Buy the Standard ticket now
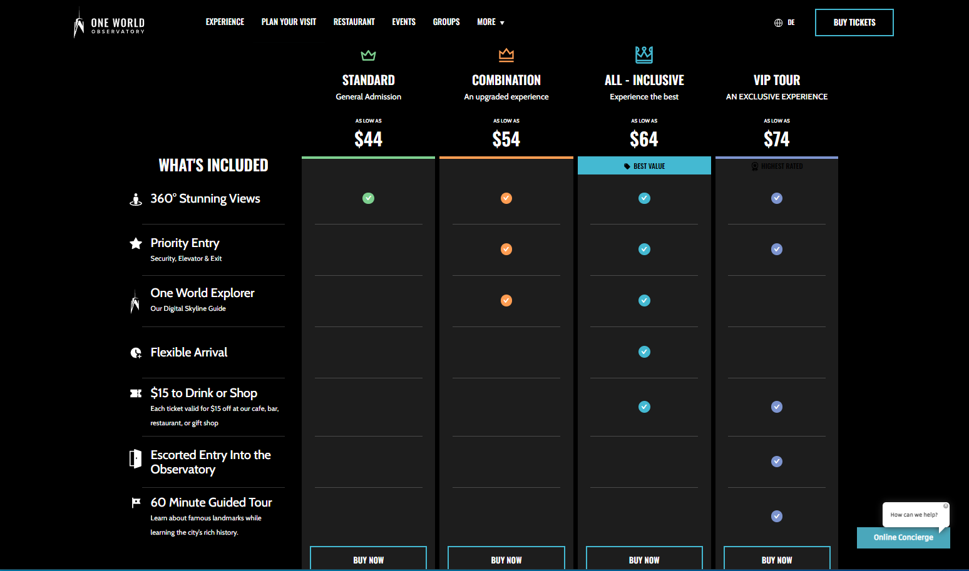 [369, 558]
